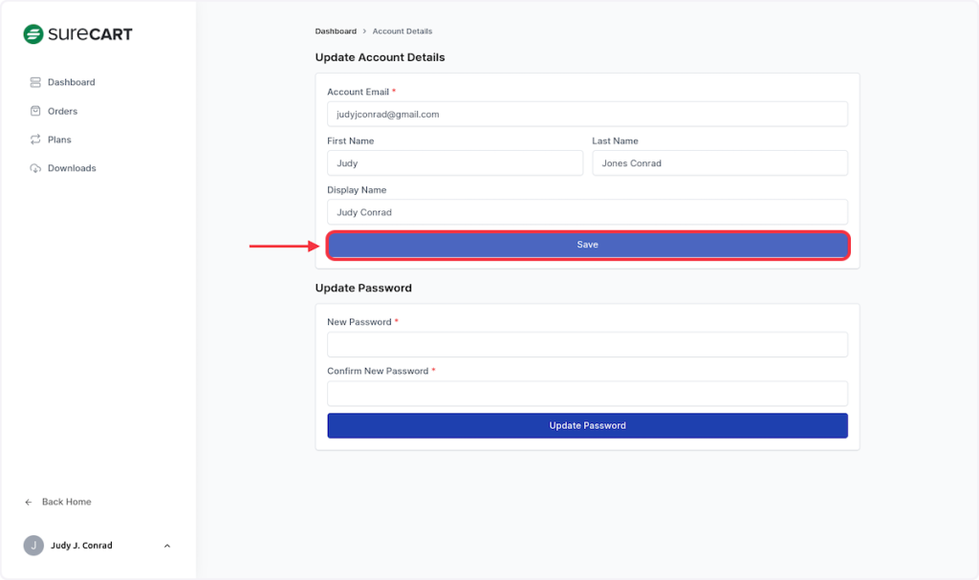Focus the Confirm New Password field
Screen dimensions: 979x580
pyautogui.click(x=587, y=393)
